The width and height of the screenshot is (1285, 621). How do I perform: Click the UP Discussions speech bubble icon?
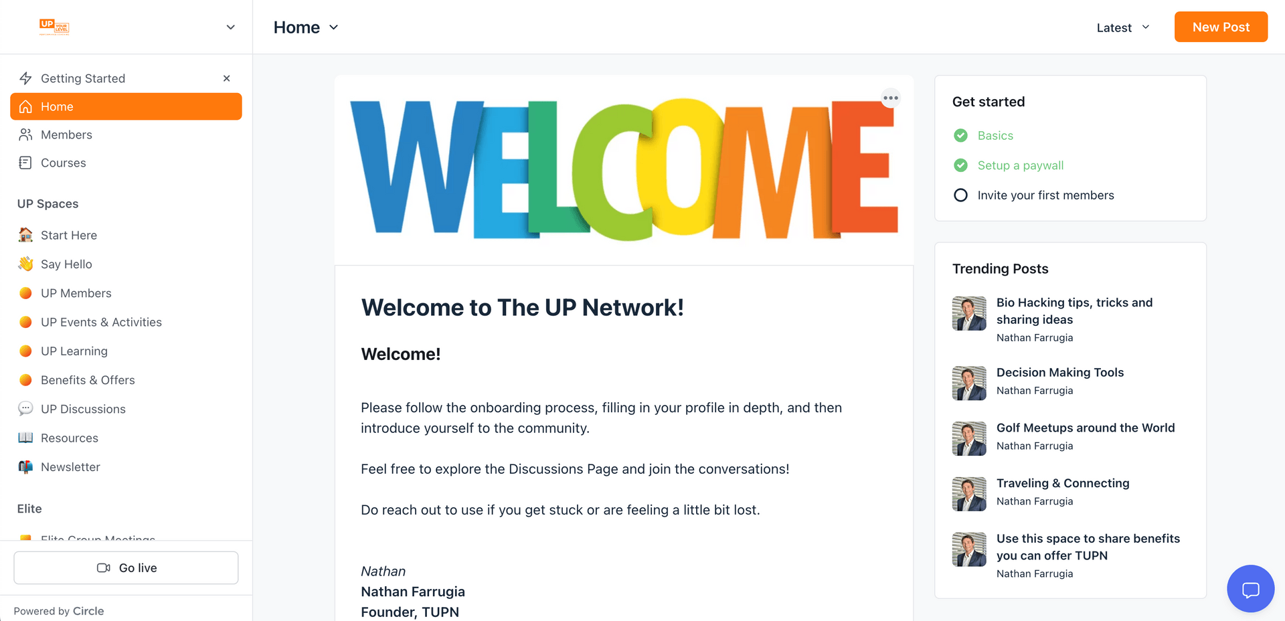[x=25, y=409]
